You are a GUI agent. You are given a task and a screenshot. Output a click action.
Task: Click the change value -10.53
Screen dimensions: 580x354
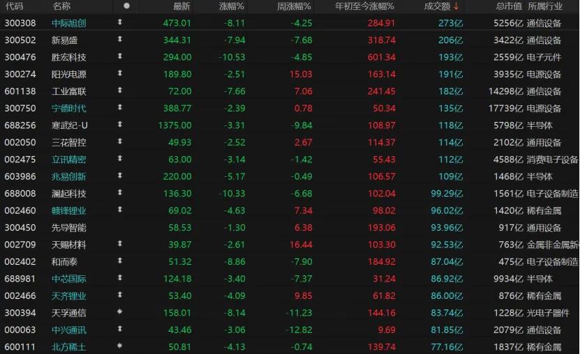pyautogui.click(x=232, y=57)
